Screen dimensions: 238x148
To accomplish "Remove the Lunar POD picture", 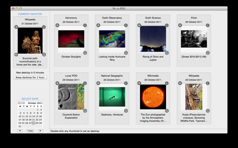I will 57,83.
